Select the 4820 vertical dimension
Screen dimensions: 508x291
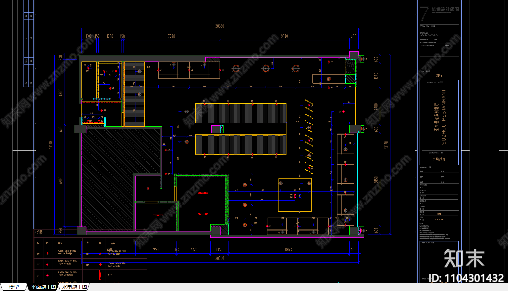click(x=61, y=92)
